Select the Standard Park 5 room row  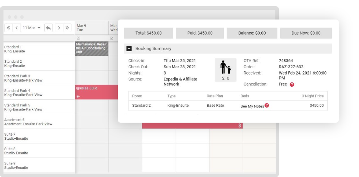click(39, 107)
